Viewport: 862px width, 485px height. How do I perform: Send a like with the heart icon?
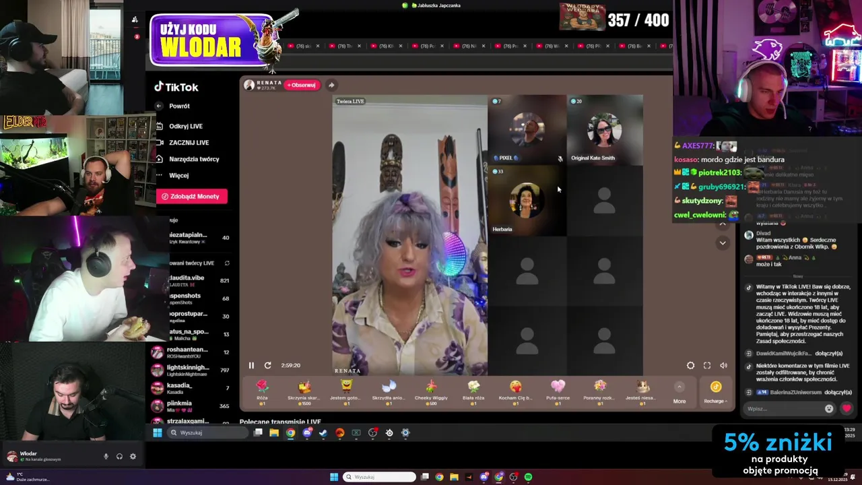[847, 408]
